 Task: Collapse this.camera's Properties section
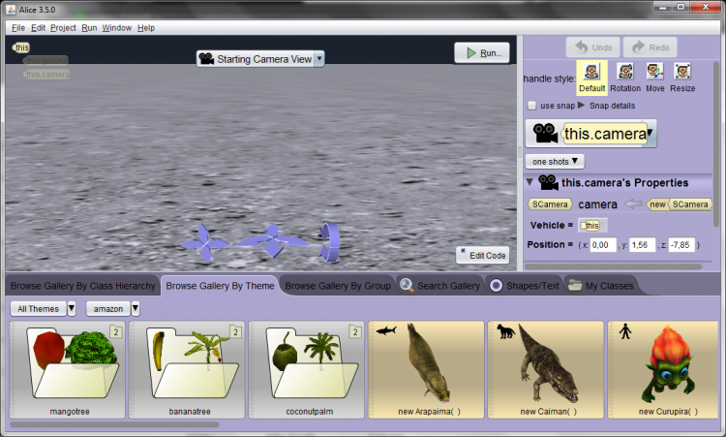[529, 182]
